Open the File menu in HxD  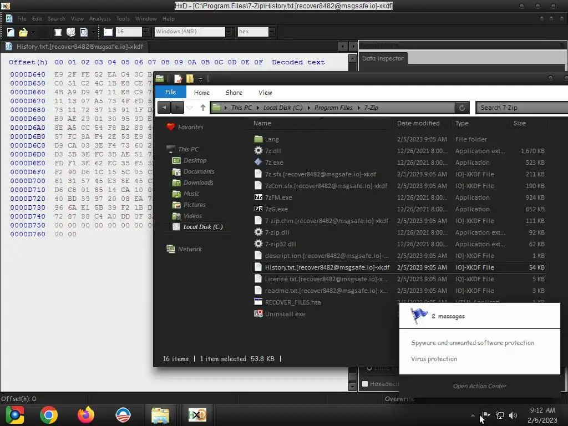22,18
